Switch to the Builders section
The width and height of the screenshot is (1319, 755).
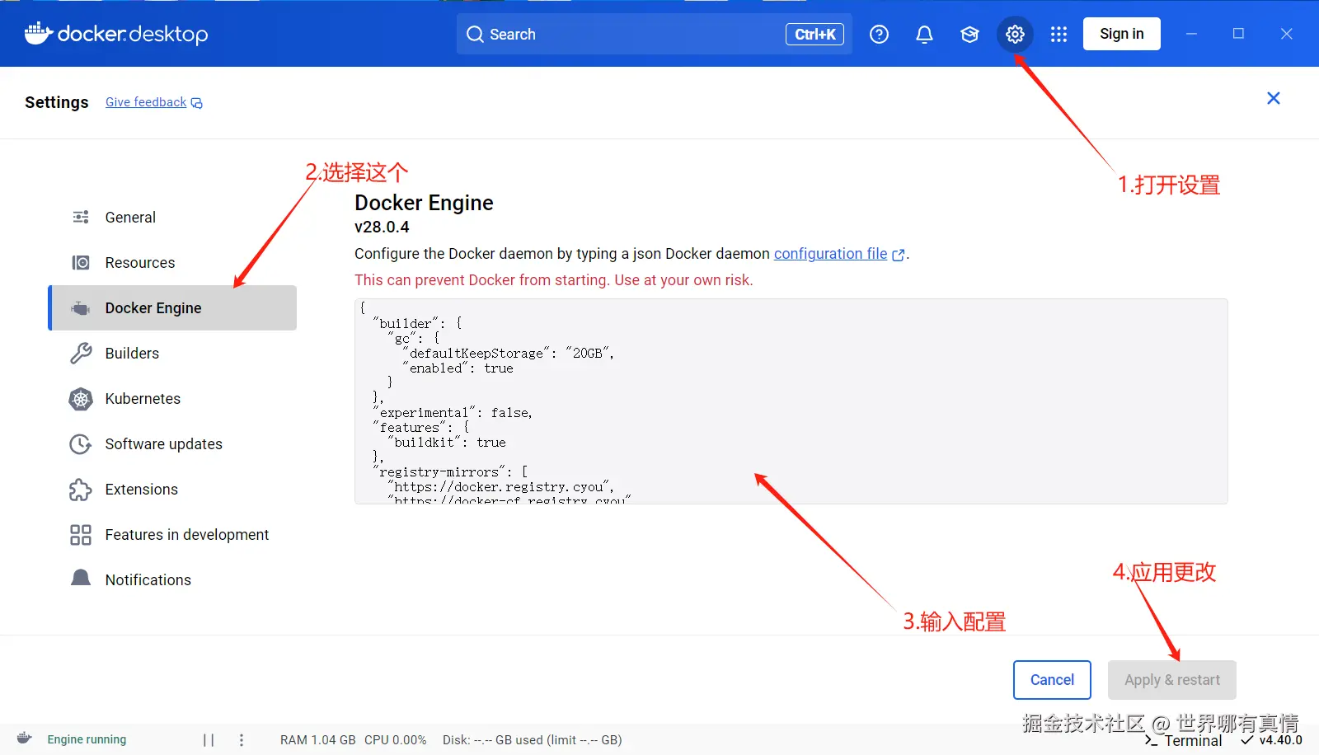click(x=173, y=354)
